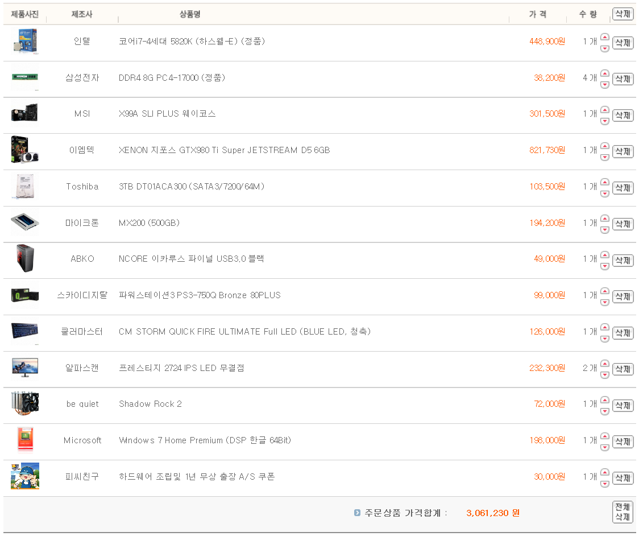Delete the 쿨러마스터 CM STORM row
639x536 pixels.
tap(623, 333)
